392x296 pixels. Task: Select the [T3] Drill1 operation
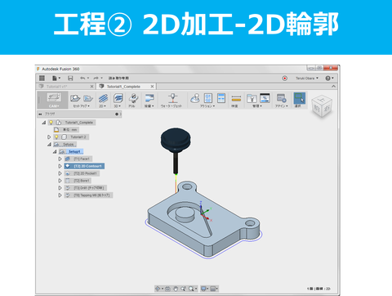[86, 188]
